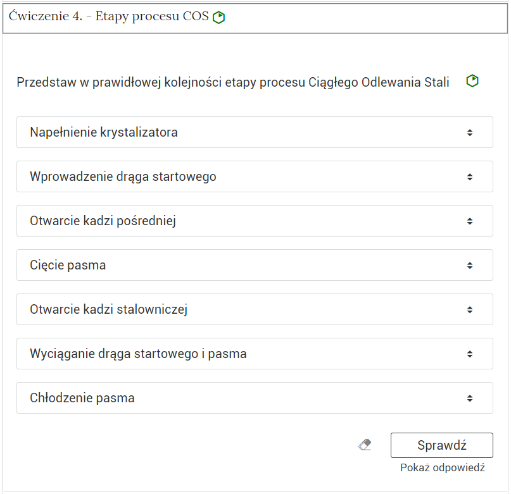Click sort handle for Otwarcie kadzi stalowniczej

469,310
